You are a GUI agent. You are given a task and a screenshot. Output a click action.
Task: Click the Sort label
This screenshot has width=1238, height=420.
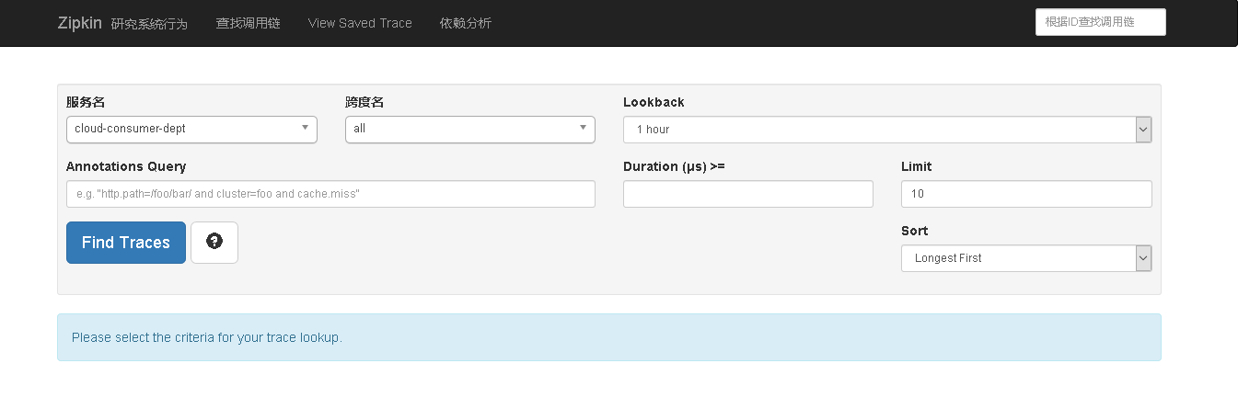coord(914,231)
